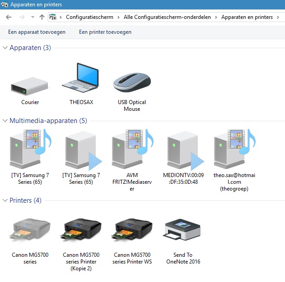The width and height of the screenshot is (285, 282).
Task: Go to Configuratiescherm breadcrumb
Action: (x=89, y=17)
